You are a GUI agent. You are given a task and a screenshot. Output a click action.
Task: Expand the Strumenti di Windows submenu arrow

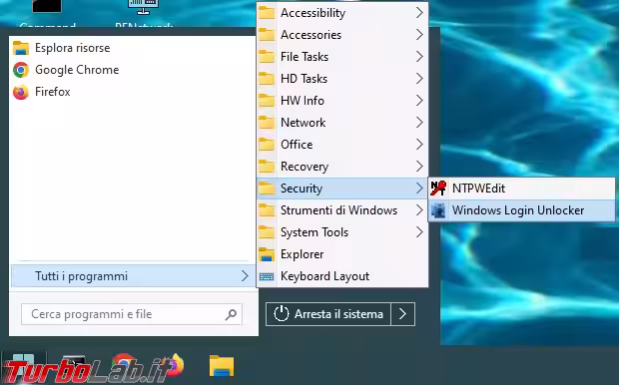pos(419,210)
